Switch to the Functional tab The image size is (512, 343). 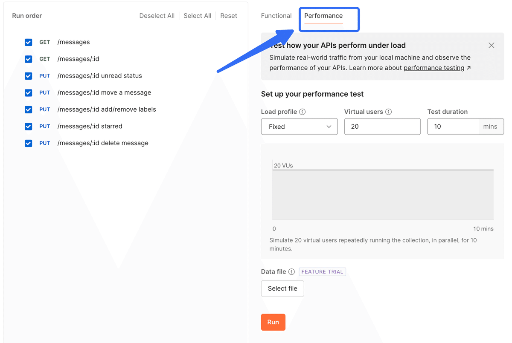click(276, 16)
